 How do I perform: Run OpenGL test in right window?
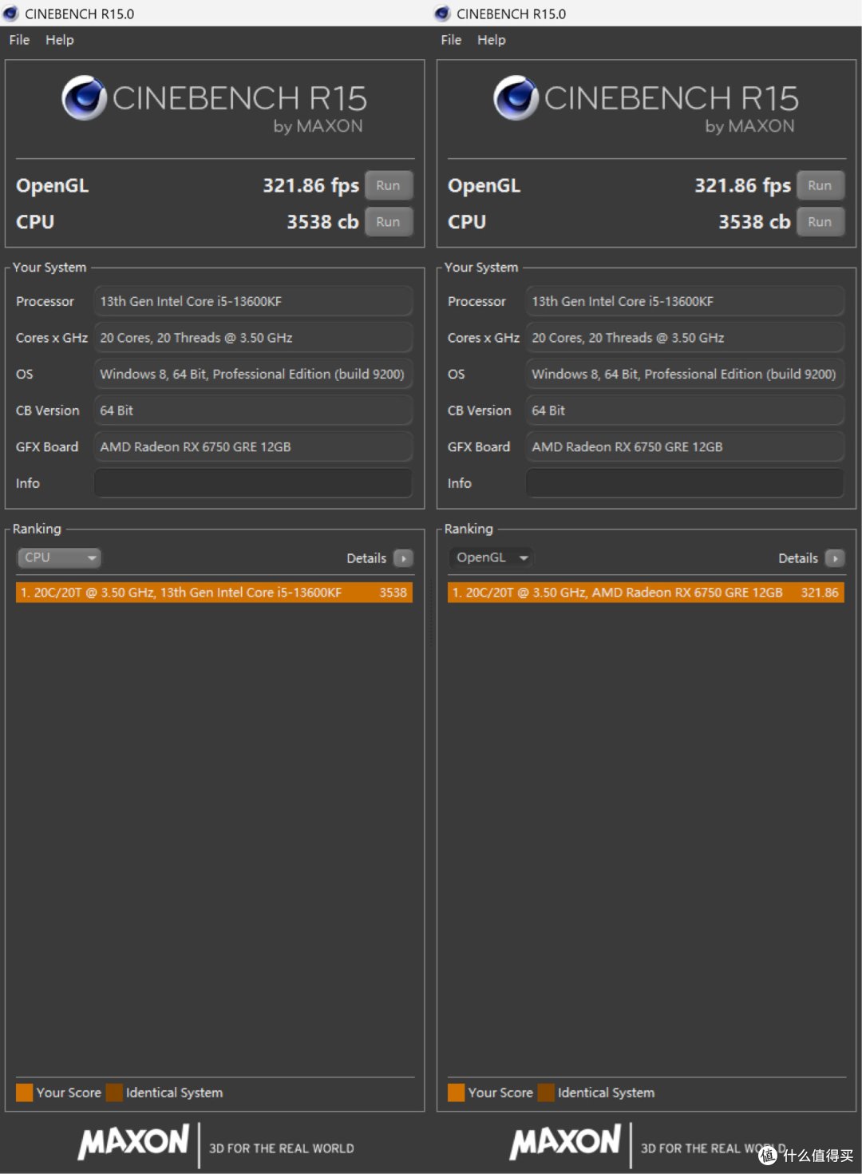(820, 185)
